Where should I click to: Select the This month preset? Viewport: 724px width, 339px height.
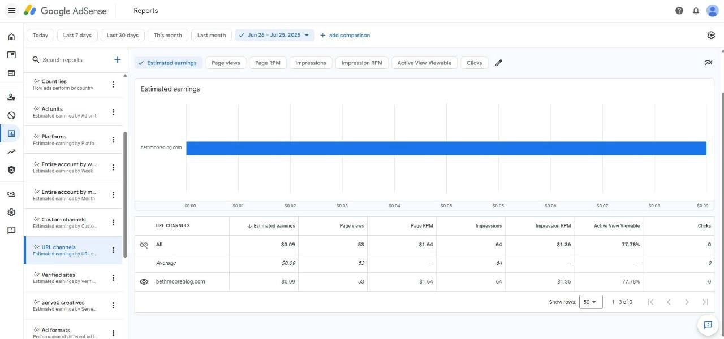coord(168,35)
